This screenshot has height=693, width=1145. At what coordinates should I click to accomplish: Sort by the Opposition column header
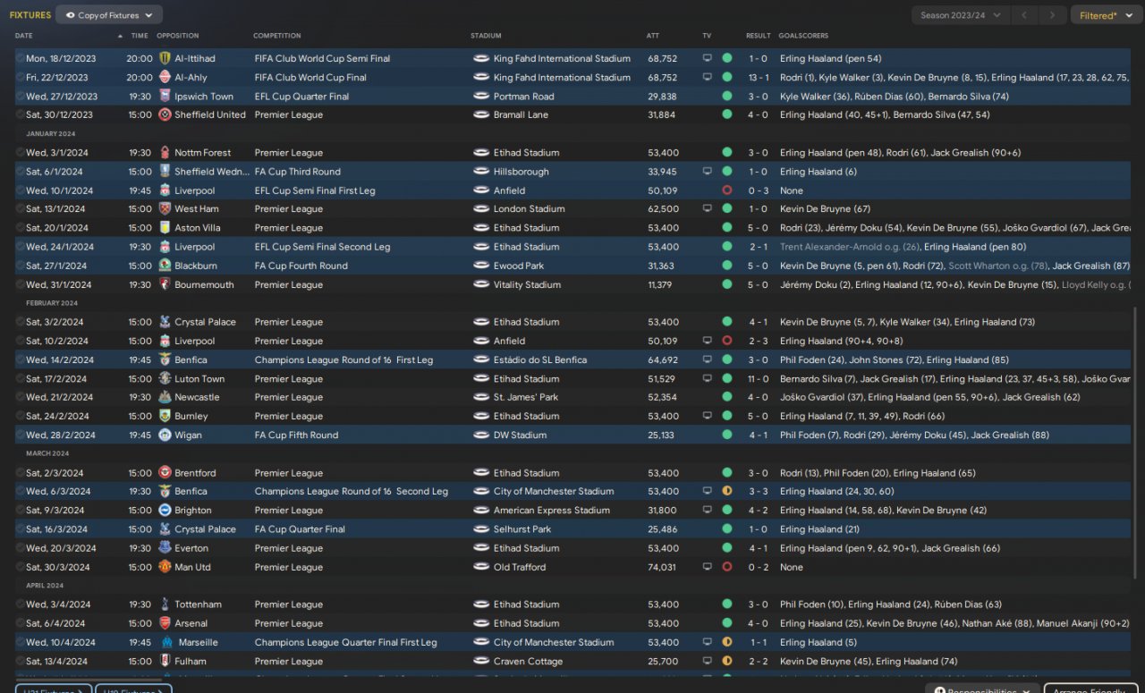[177, 36]
